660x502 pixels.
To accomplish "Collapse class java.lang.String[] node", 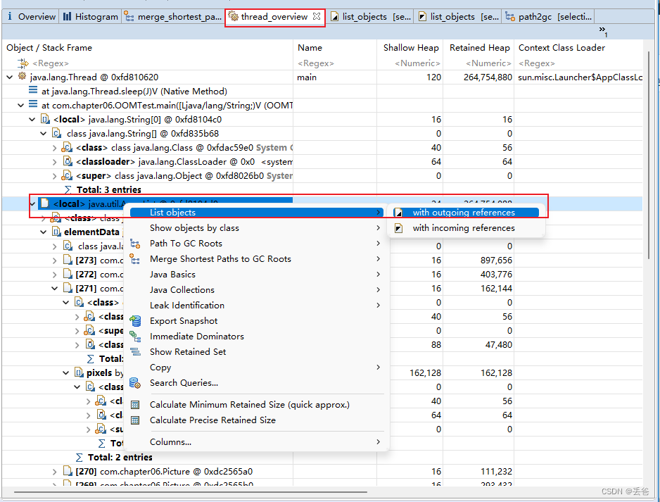I will pos(44,134).
